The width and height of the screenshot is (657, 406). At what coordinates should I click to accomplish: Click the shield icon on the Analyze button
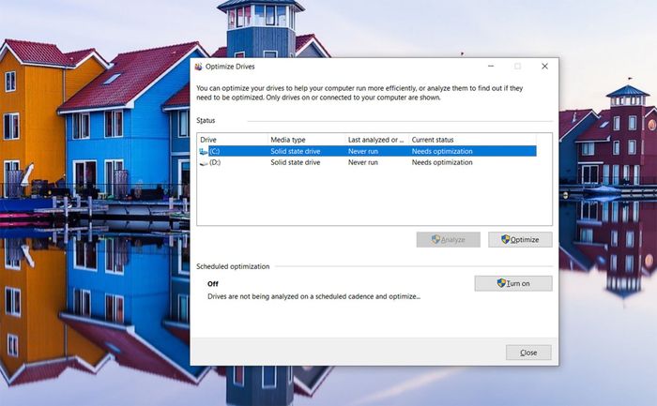click(435, 239)
